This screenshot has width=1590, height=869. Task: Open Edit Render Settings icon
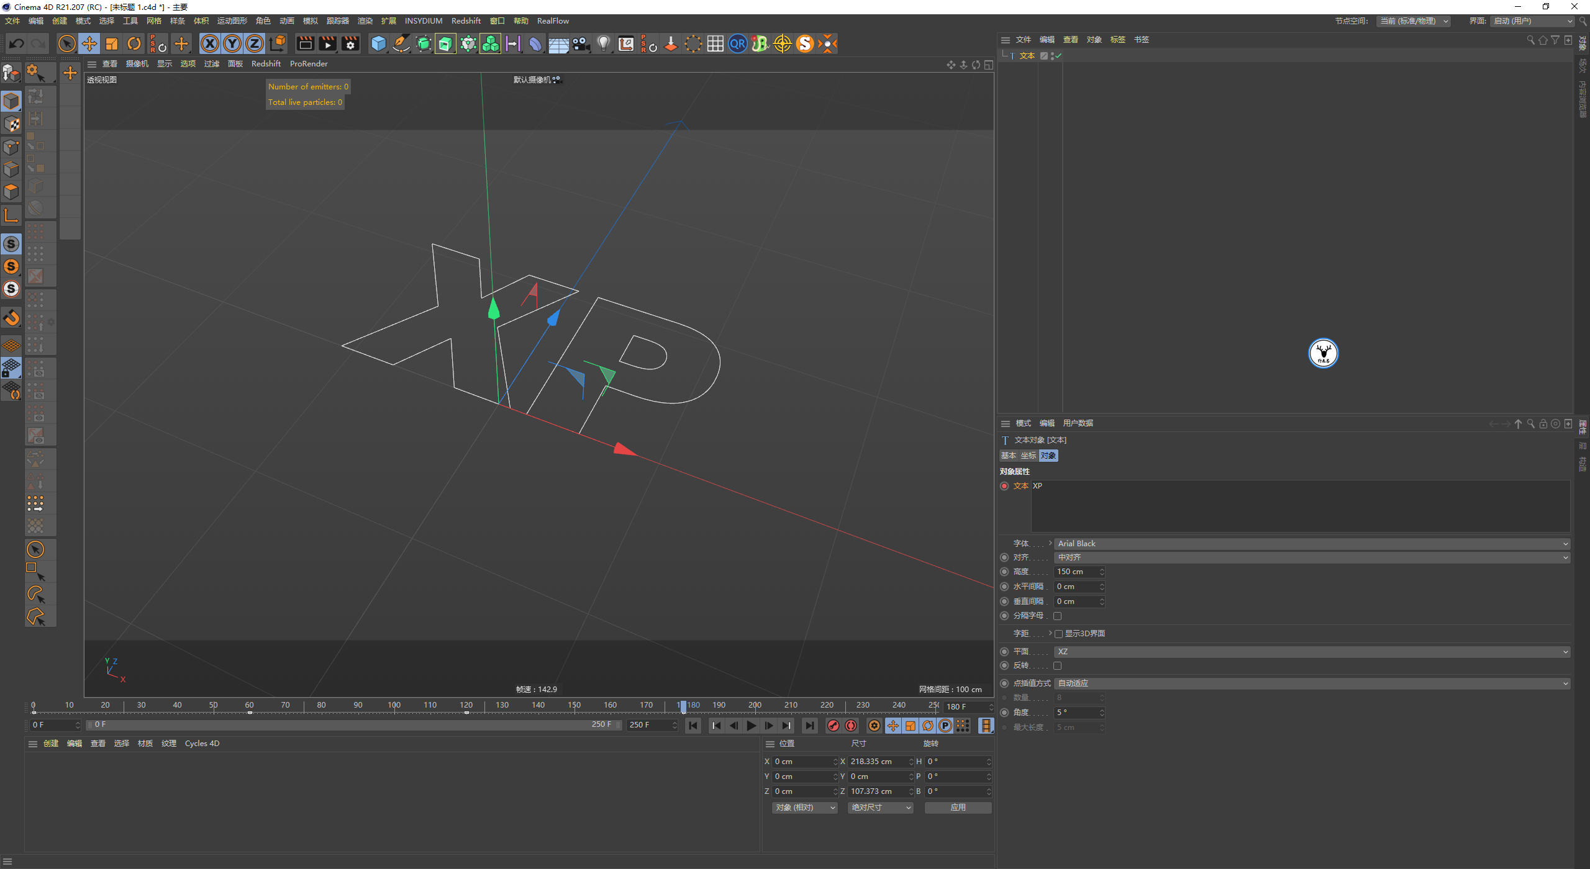pos(350,43)
